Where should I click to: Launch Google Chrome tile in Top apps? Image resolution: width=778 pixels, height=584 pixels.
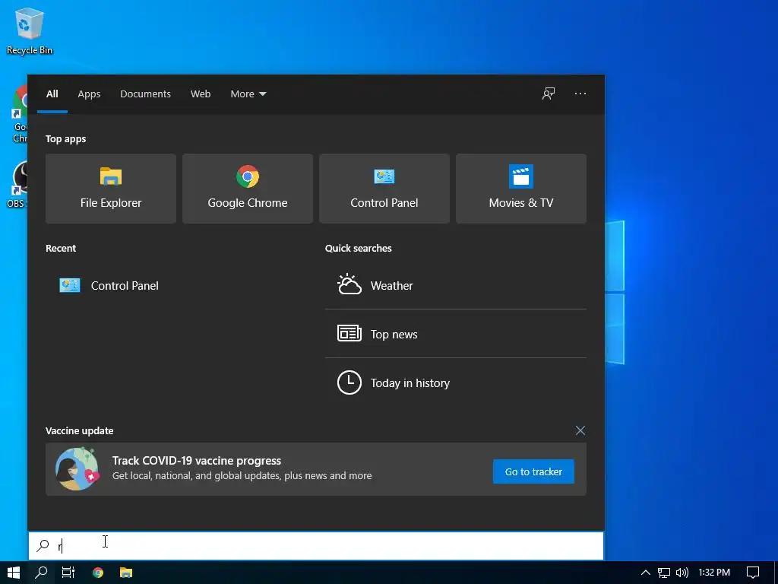(248, 189)
